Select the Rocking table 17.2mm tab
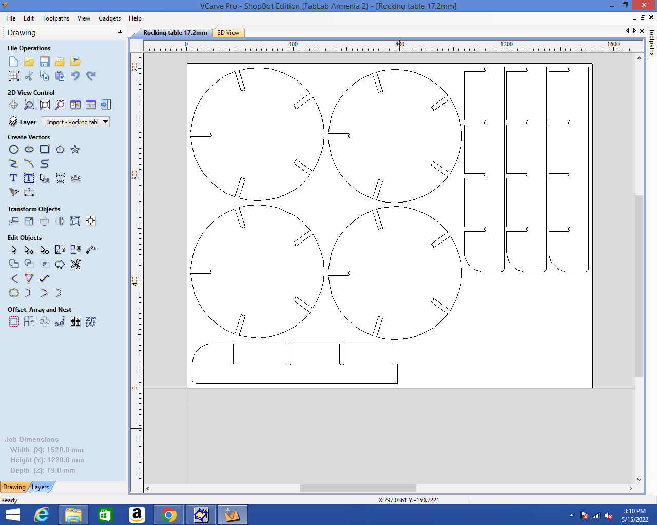 click(x=175, y=33)
